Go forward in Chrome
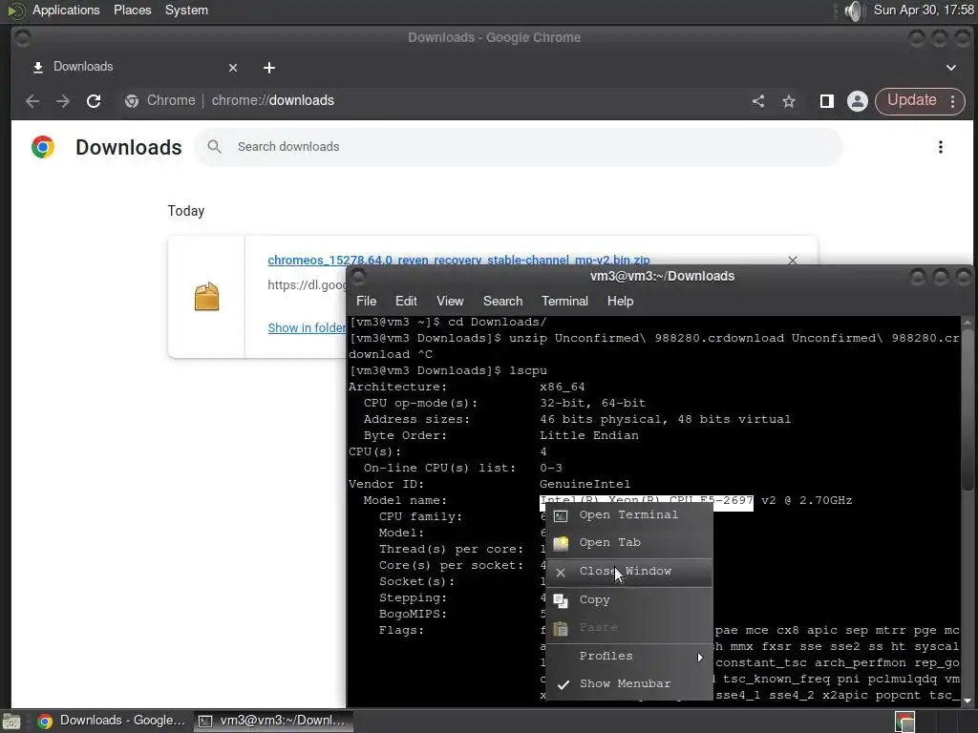 point(63,101)
